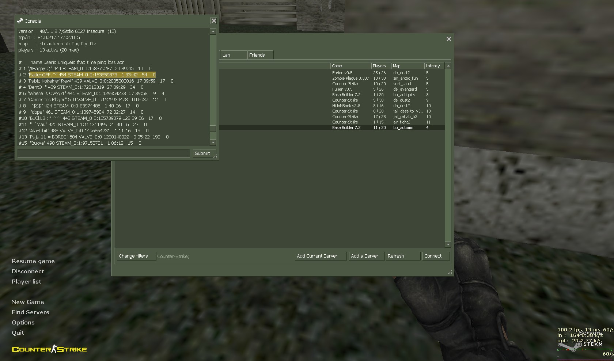Click the "Paja 11 = BOREC" console line
This screenshot has height=361, width=614.
(94, 137)
